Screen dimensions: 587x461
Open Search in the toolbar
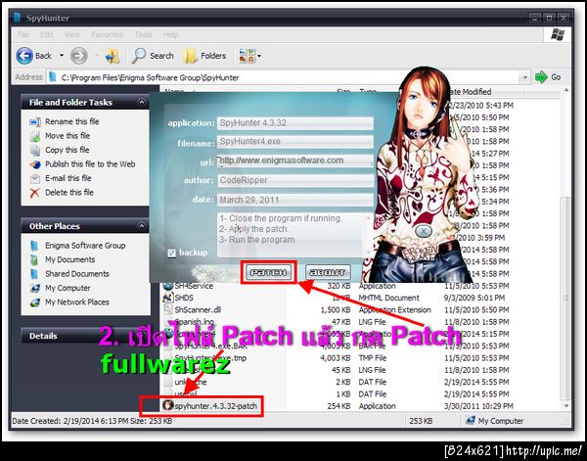[153, 56]
